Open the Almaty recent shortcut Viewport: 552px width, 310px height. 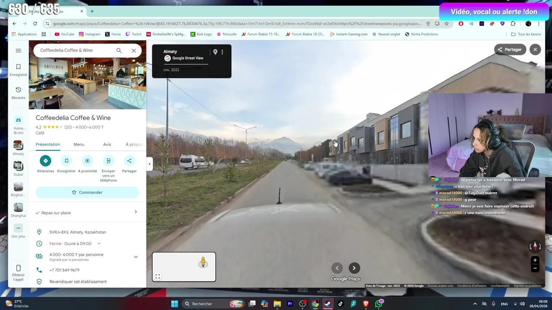click(18, 148)
